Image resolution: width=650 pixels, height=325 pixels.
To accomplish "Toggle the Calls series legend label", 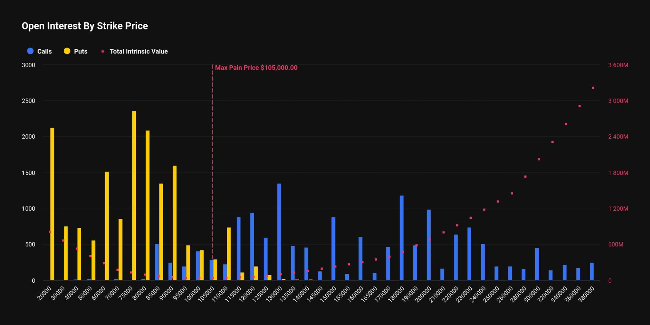I will pos(44,51).
